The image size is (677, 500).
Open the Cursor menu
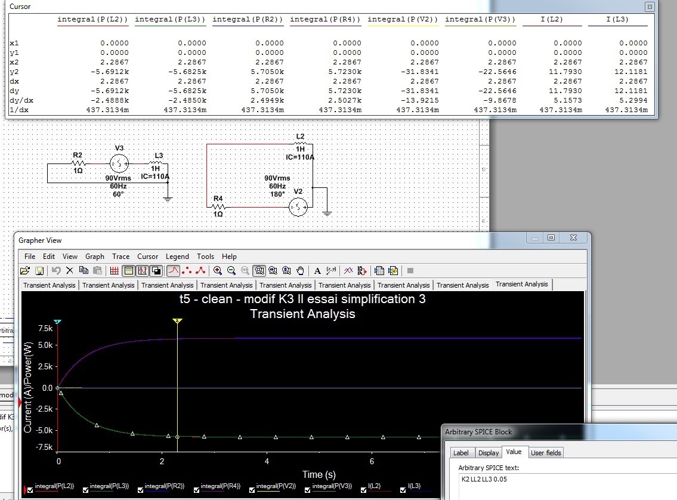coord(148,257)
